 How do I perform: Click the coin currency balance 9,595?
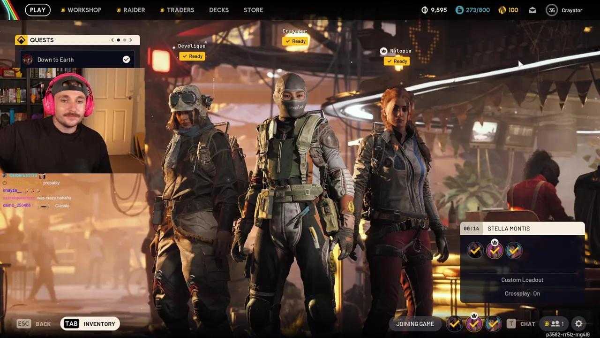[434, 10]
